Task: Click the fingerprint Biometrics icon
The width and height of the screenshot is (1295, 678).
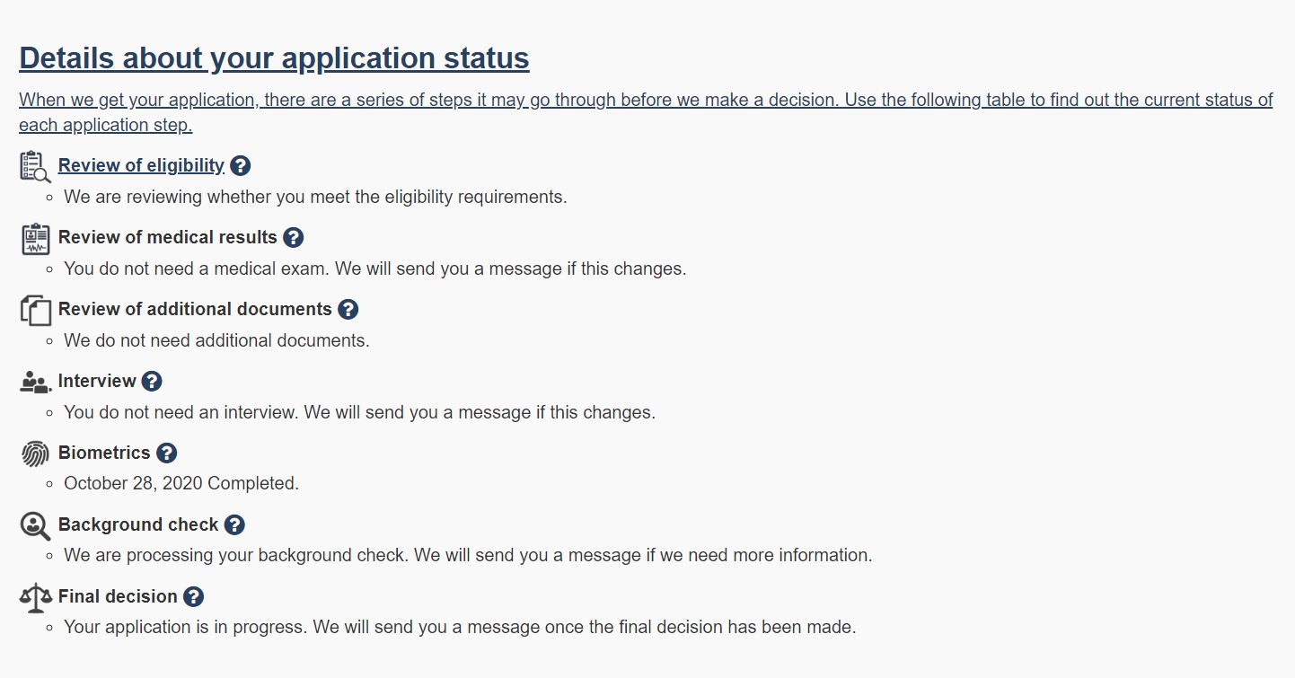Action: pyautogui.click(x=35, y=454)
